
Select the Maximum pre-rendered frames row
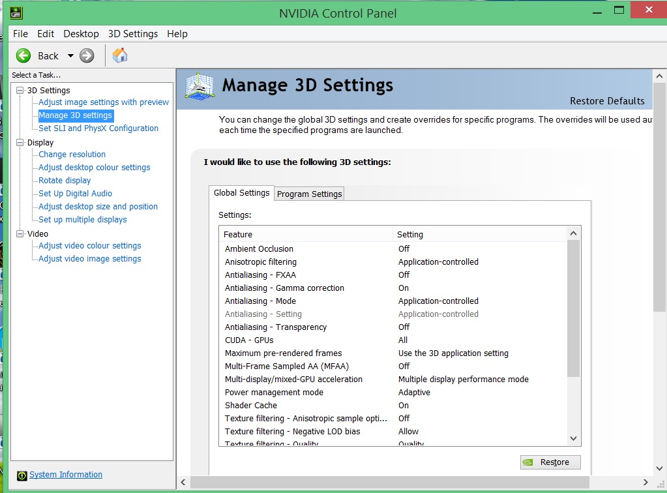[393, 353]
